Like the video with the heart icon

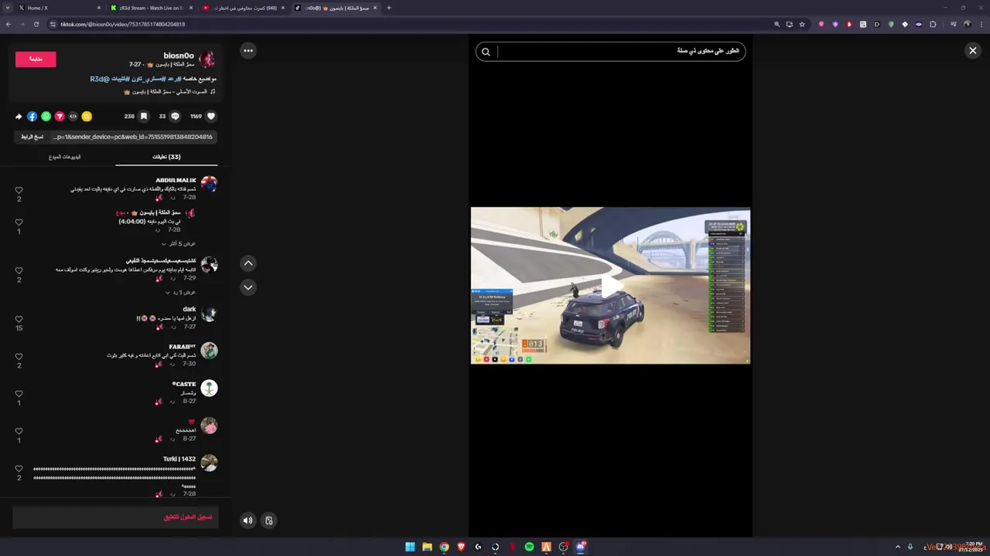[x=211, y=117]
